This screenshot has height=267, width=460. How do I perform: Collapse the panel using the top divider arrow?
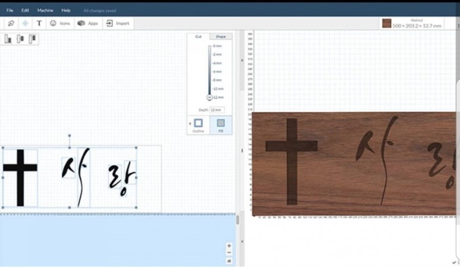click(242, 60)
